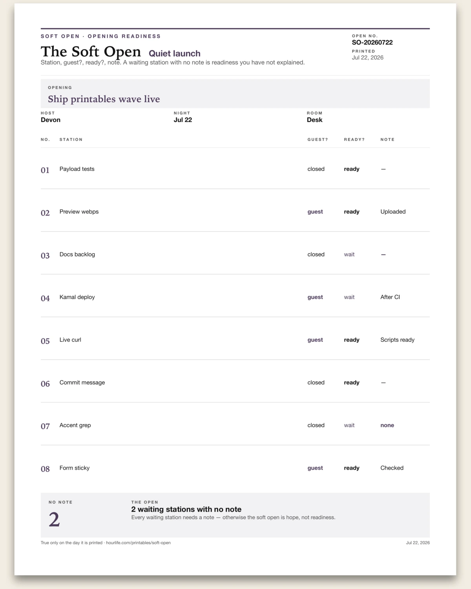The image size is (471, 589).
Task: Click 'guest' in the Kamal deploy row
Action: pos(315,297)
